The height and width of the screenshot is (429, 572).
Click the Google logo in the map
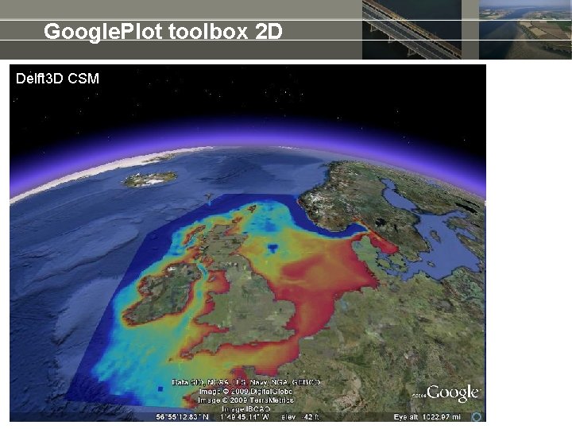coord(453,394)
